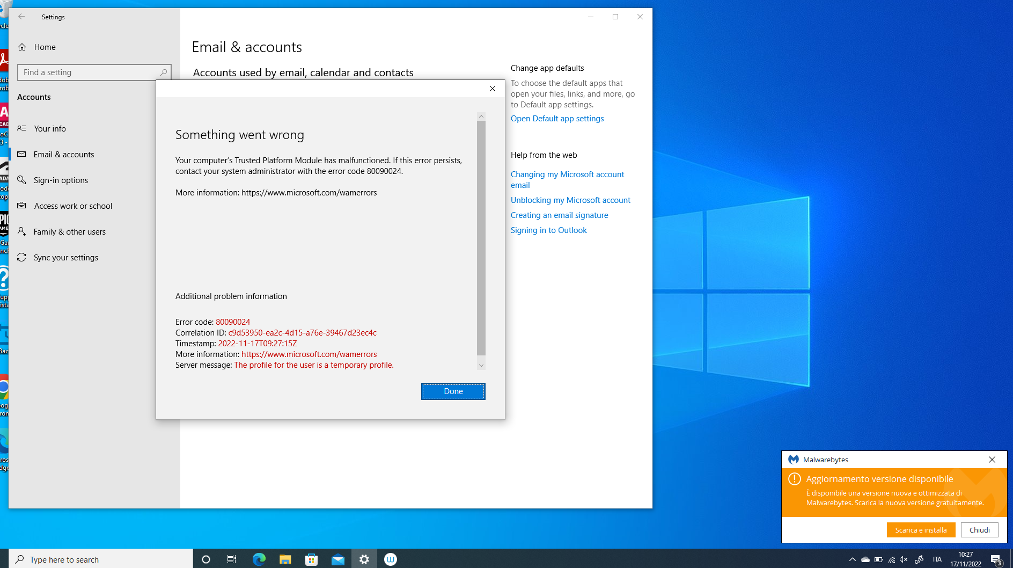
Task: Launch Microsoft Edge from taskbar
Action: tap(259, 559)
